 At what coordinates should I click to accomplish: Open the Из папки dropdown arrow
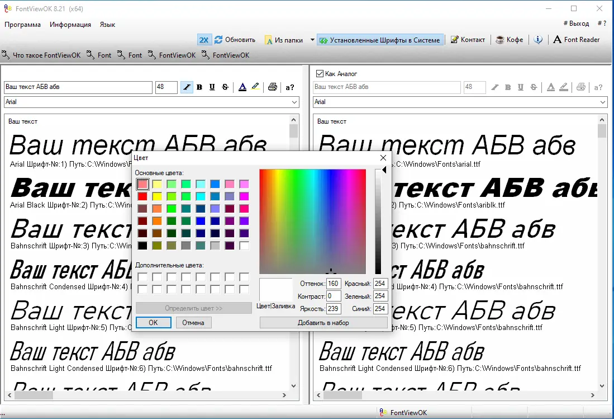click(312, 40)
